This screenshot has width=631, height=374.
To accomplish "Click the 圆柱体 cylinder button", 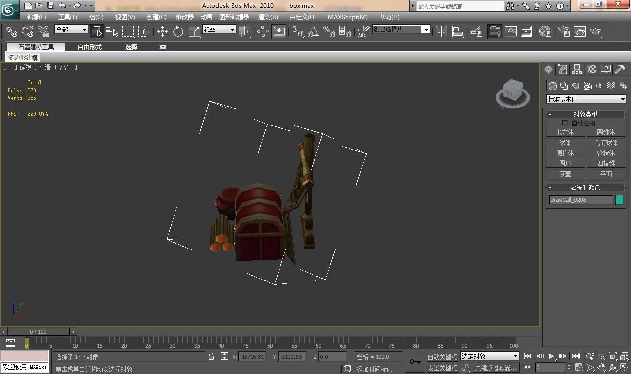I will pyautogui.click(x=565, y=153).
